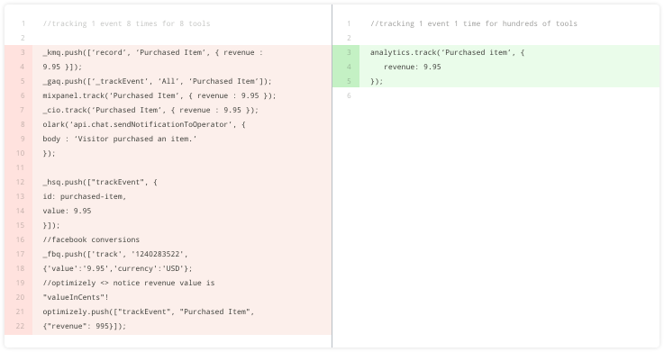The image size is (664, 352).
Task: Click the line '"valueInCents"!'
Action: (76, 297)
